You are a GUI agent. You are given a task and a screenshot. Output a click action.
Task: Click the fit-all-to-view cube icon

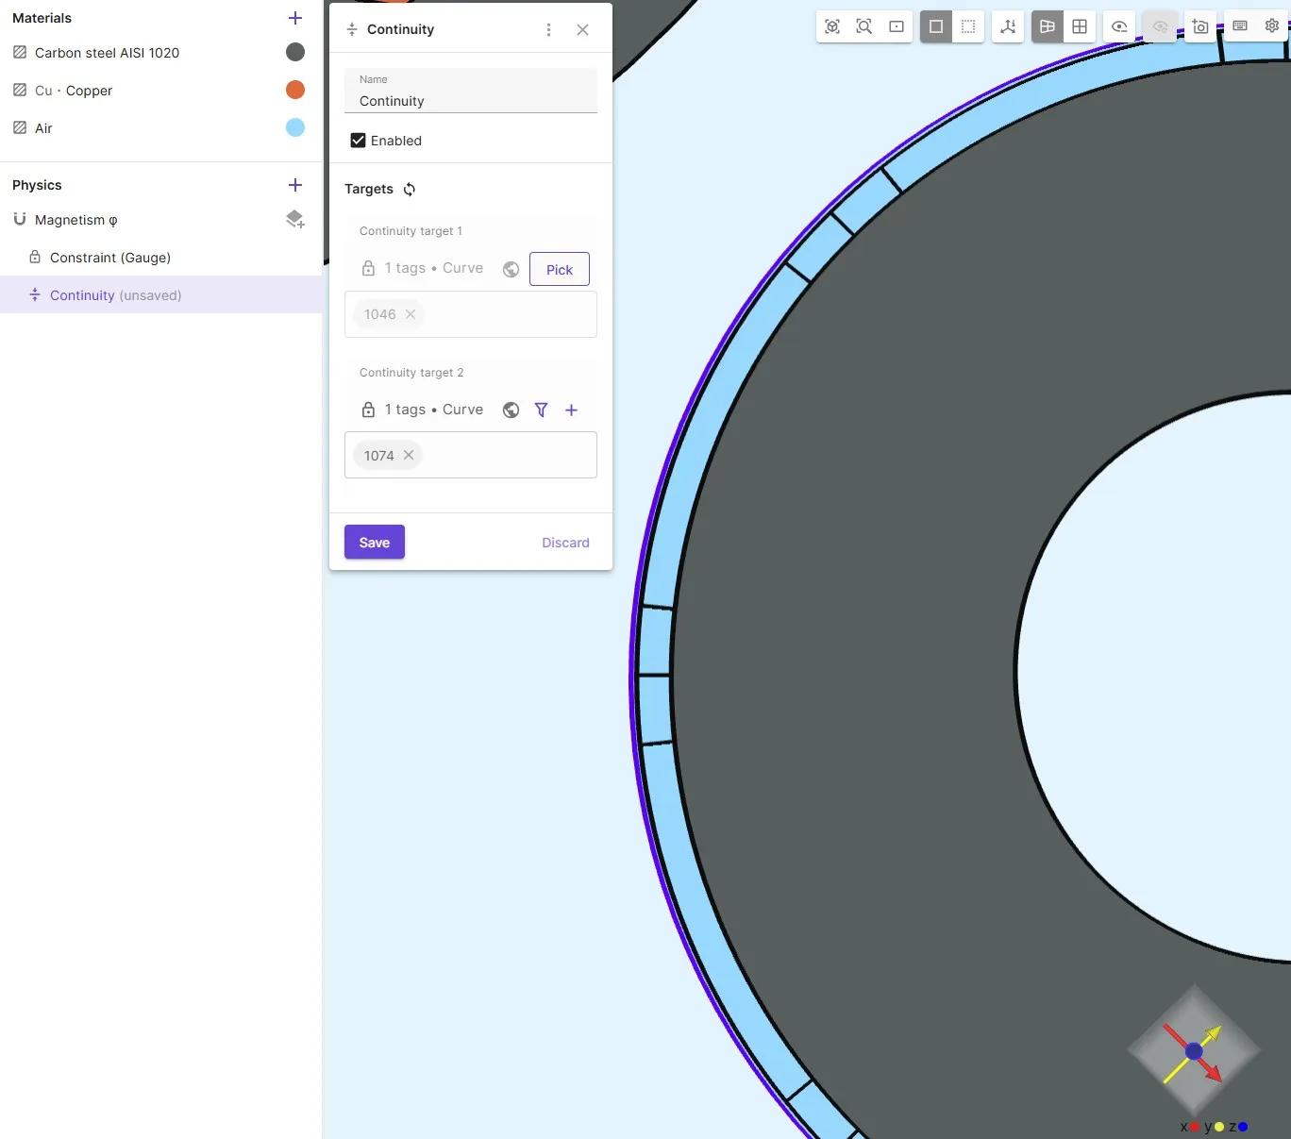click(832, 26)
